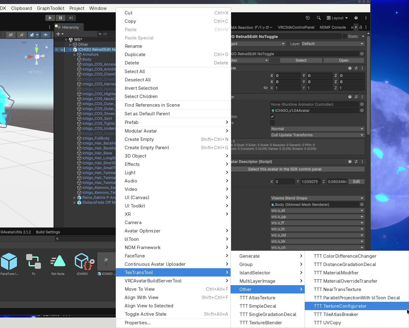Click prefab object picker circle icon
This screenshot has width=409, height=328.
[x=362, y=54]
